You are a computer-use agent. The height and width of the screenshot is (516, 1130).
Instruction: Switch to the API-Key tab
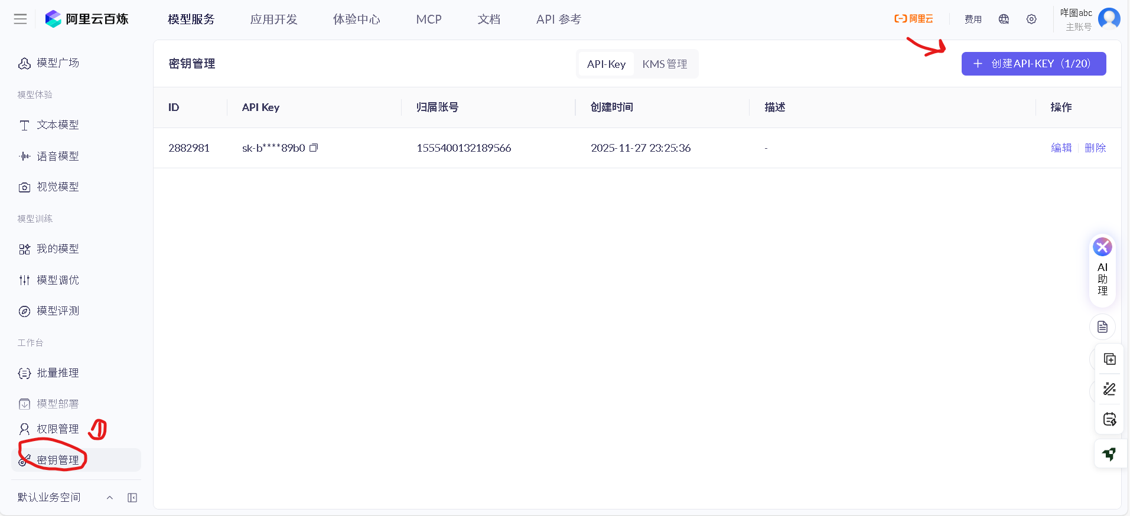[x=606, y=64]
